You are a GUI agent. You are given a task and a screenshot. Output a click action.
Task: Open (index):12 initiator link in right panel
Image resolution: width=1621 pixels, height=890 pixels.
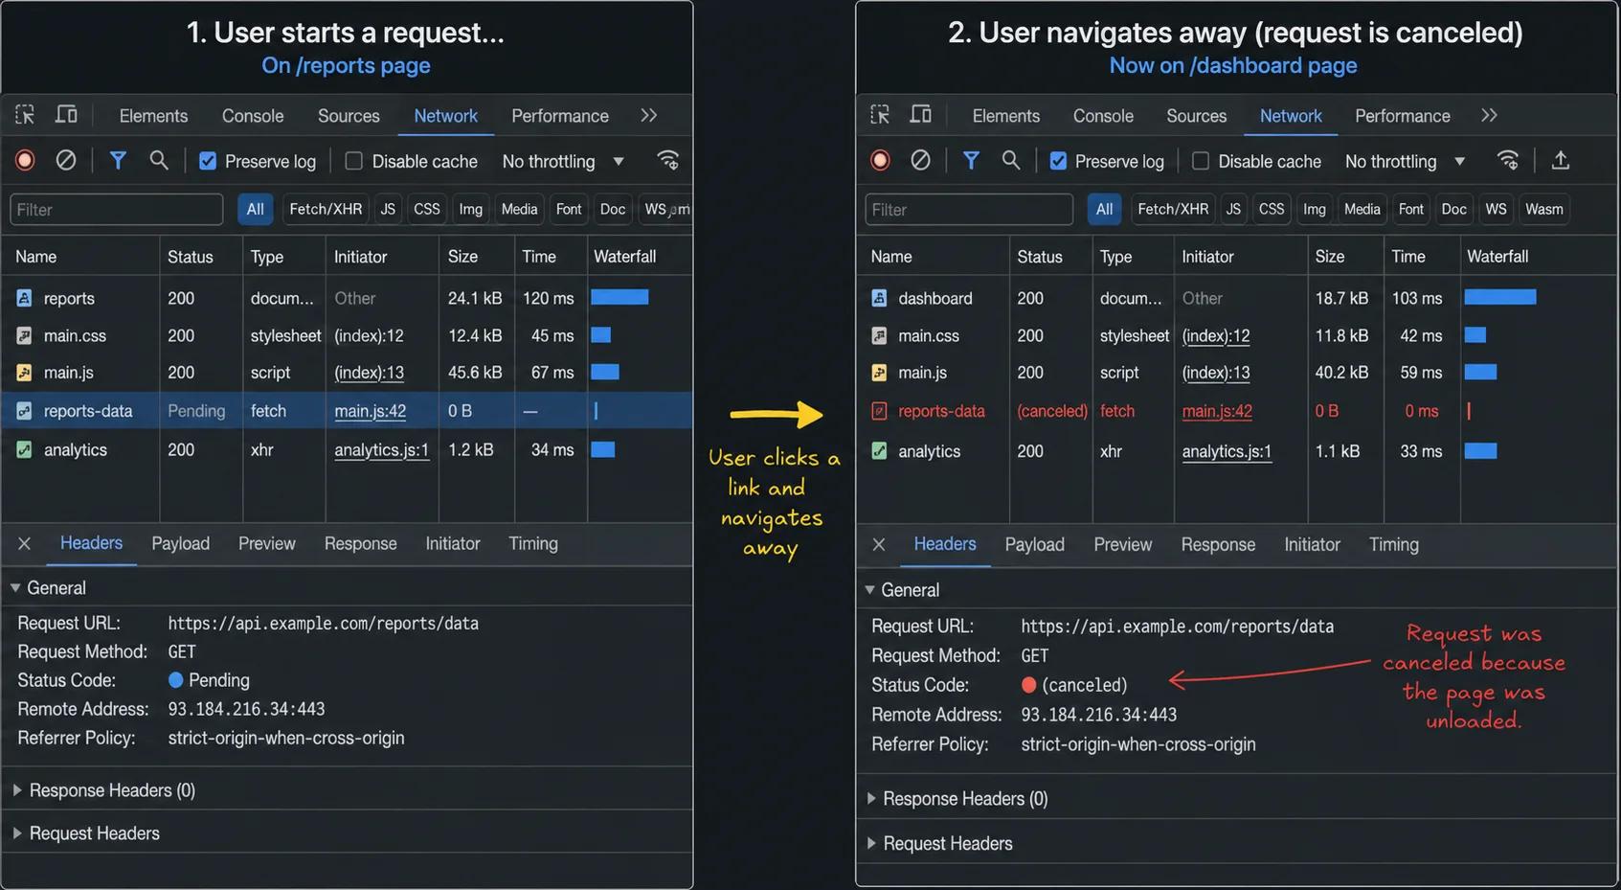(1216, 336)
